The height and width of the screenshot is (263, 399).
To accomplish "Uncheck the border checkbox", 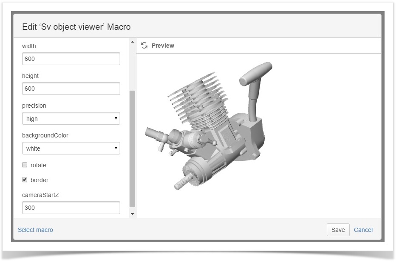I will coord(25,180).
